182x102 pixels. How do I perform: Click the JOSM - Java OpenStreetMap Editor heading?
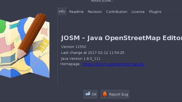click(x=122, y=38)
